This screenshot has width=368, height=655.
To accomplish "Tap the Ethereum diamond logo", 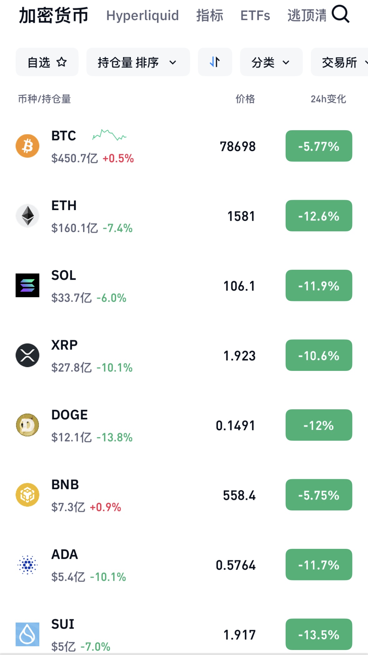I will (27, 216).
